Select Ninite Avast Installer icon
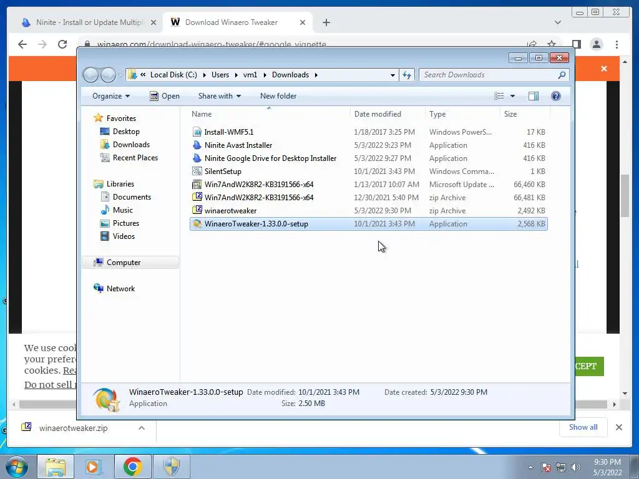The image size is (639, 479). (x=197, y=145)
